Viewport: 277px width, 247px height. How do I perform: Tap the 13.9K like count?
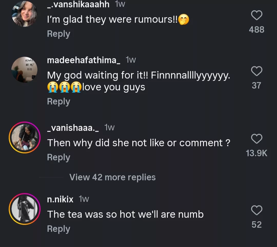click(x=256, y=153)
